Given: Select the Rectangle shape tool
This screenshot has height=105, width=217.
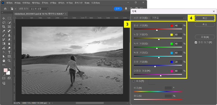Looking at the screenshot, I should click(9, 56).
